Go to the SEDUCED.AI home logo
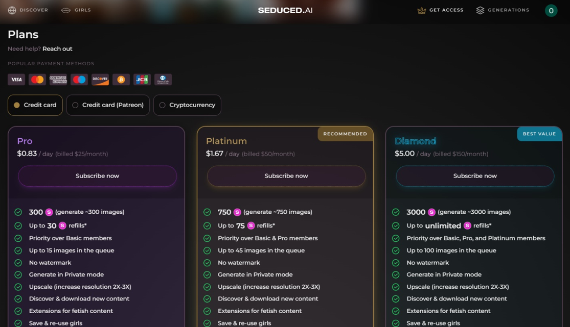This screenshot has height=327, width=570. (x=285, y=11)
